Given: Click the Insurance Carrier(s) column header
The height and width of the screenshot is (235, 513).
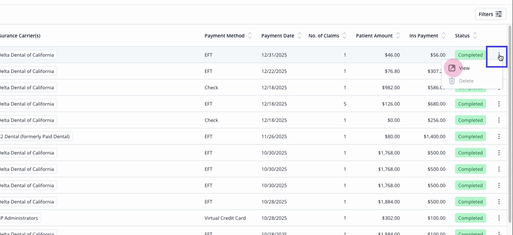Looking at the screenshot, I should (20, 36).
